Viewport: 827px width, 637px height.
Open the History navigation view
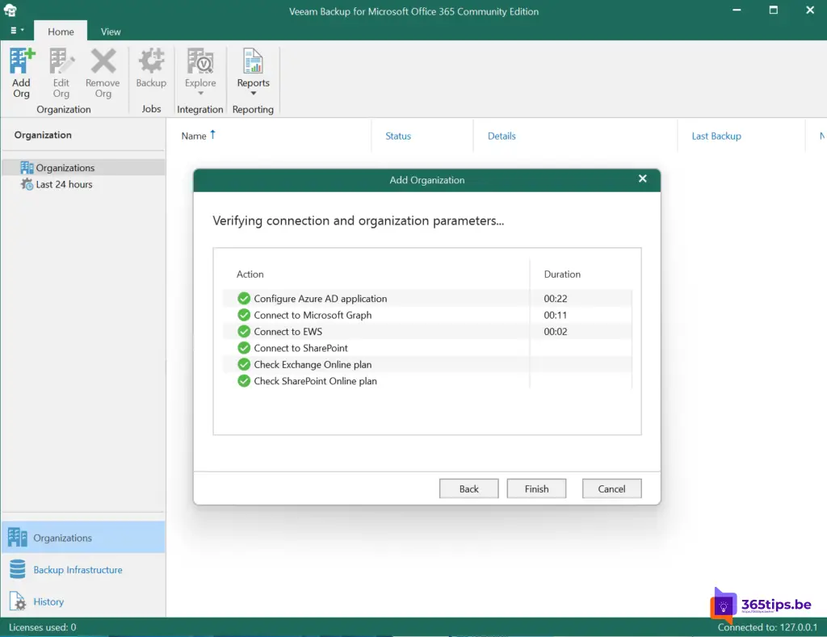coord(48,601)
